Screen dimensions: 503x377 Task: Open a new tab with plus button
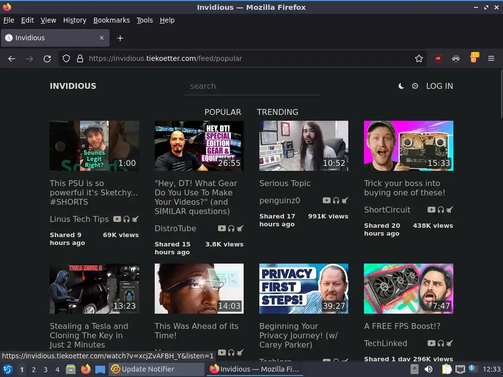pyautogui.click(x=120, y=38)
